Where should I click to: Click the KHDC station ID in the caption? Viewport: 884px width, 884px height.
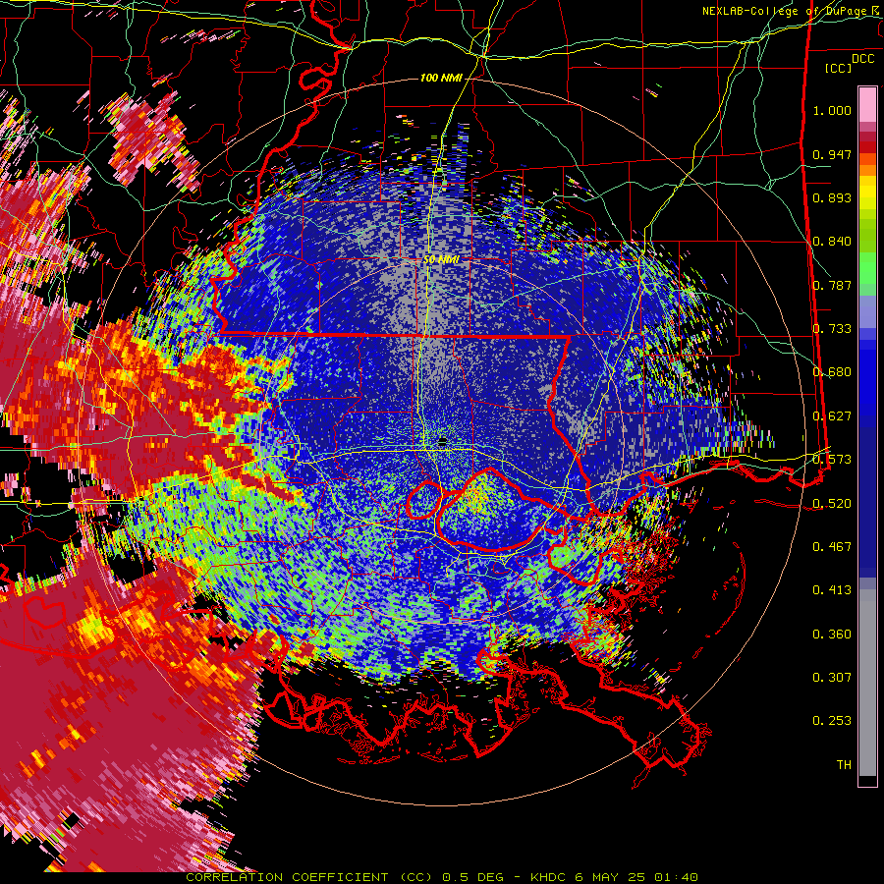pos(548,877)
